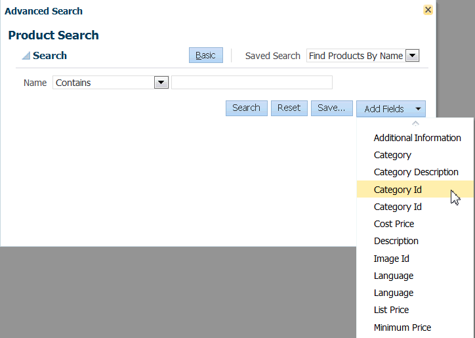475x338 pixels.
Task: Select Minimum Price from the menu
Action: (x=402, y=327)
